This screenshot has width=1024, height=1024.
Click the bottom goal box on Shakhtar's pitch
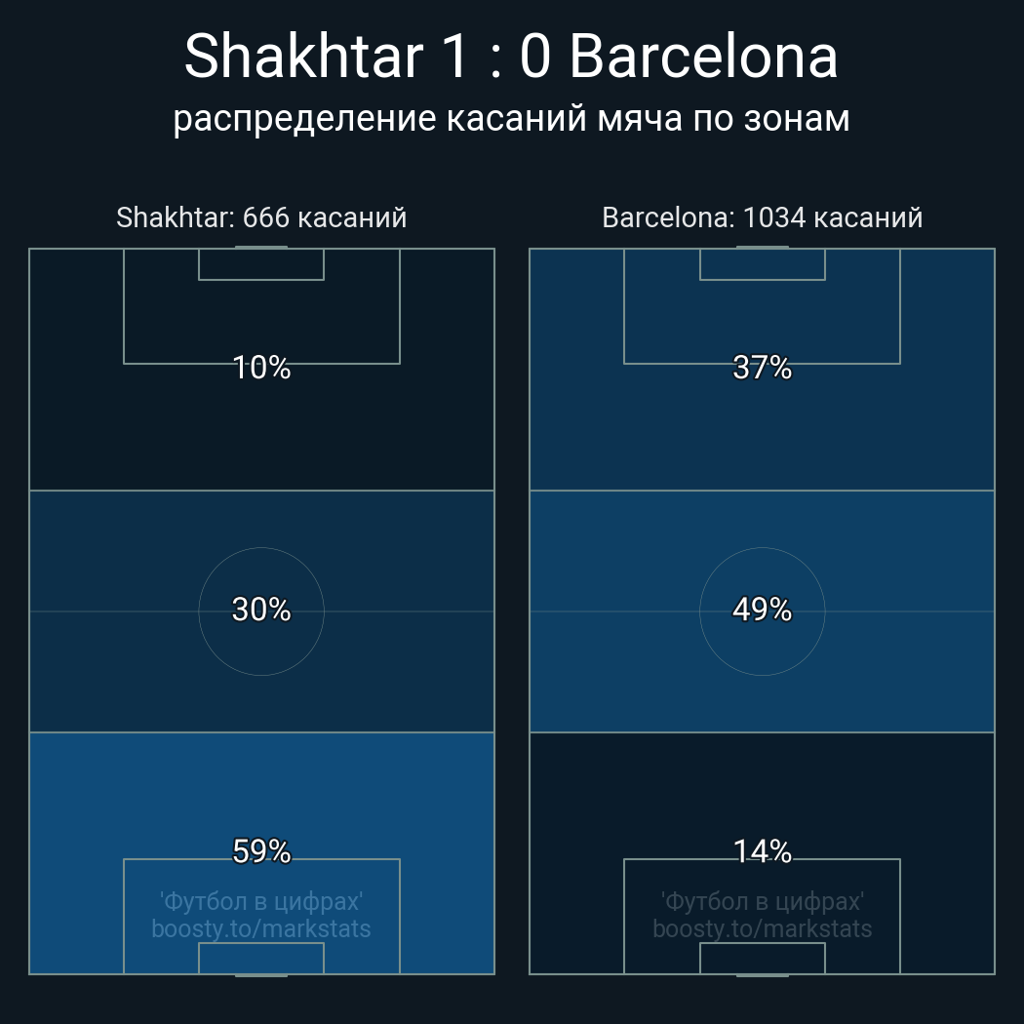261,959
